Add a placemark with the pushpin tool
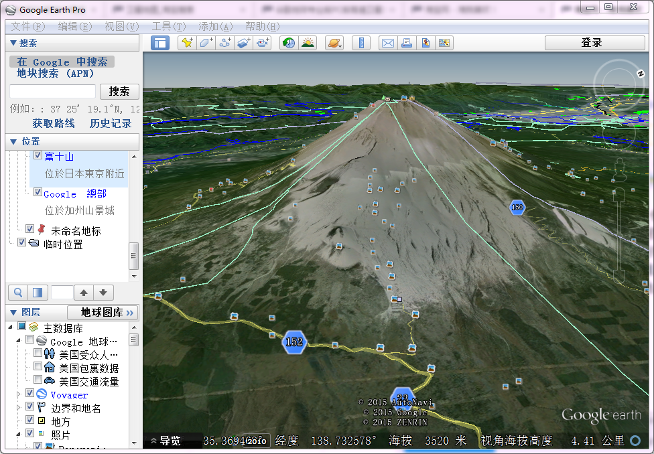The height and width of the screenshot is (454, 654). 187,43
